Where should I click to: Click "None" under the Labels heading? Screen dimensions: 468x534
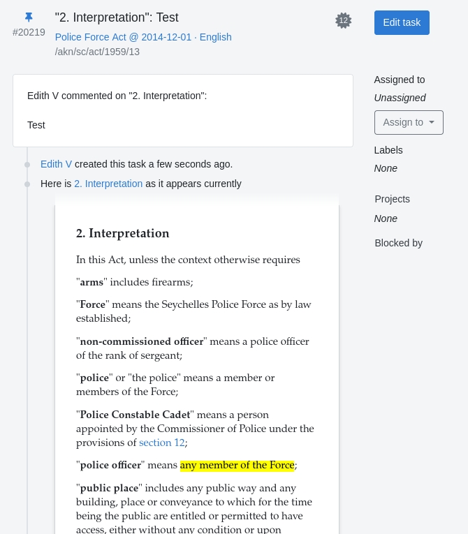[x=386, y=168]
